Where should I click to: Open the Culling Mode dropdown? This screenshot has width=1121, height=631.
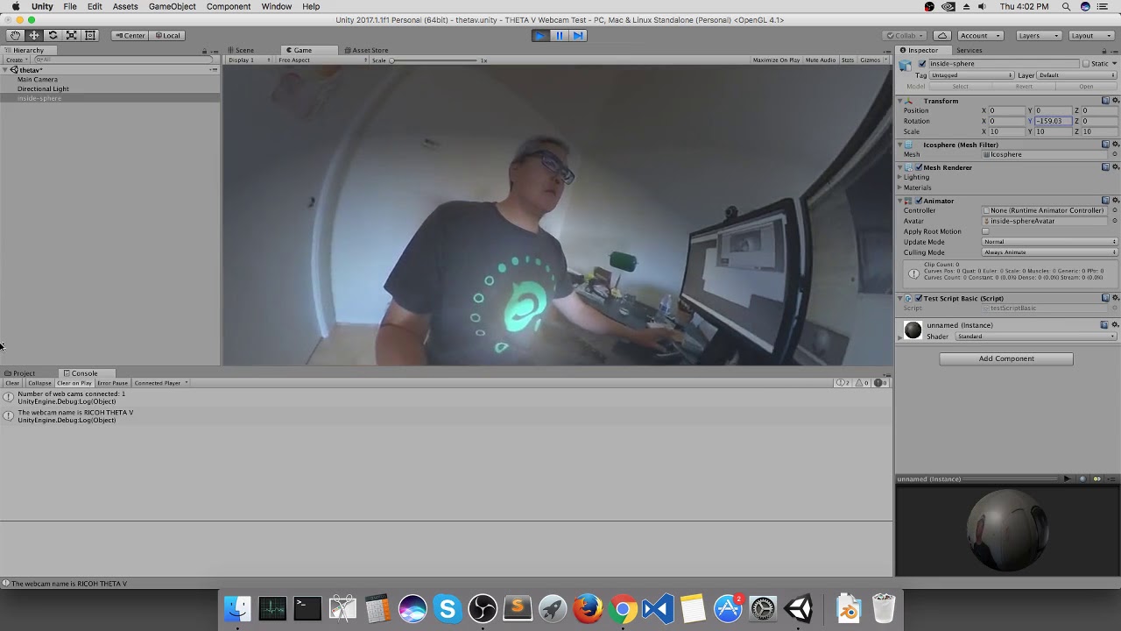click(1049, 252)
